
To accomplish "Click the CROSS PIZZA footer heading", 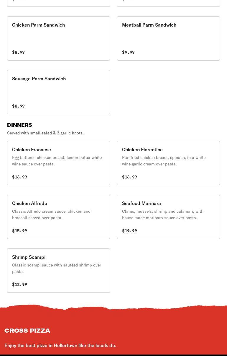I will 27,331.
